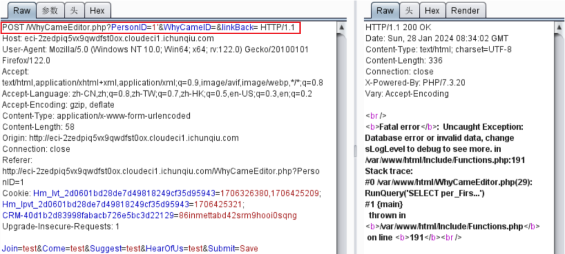Click the response pane vertical scrollbar track
This screenshot has height=254, width=565.
559,144
